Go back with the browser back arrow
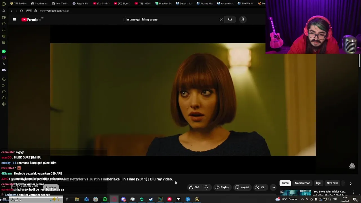 pos(11,11)
